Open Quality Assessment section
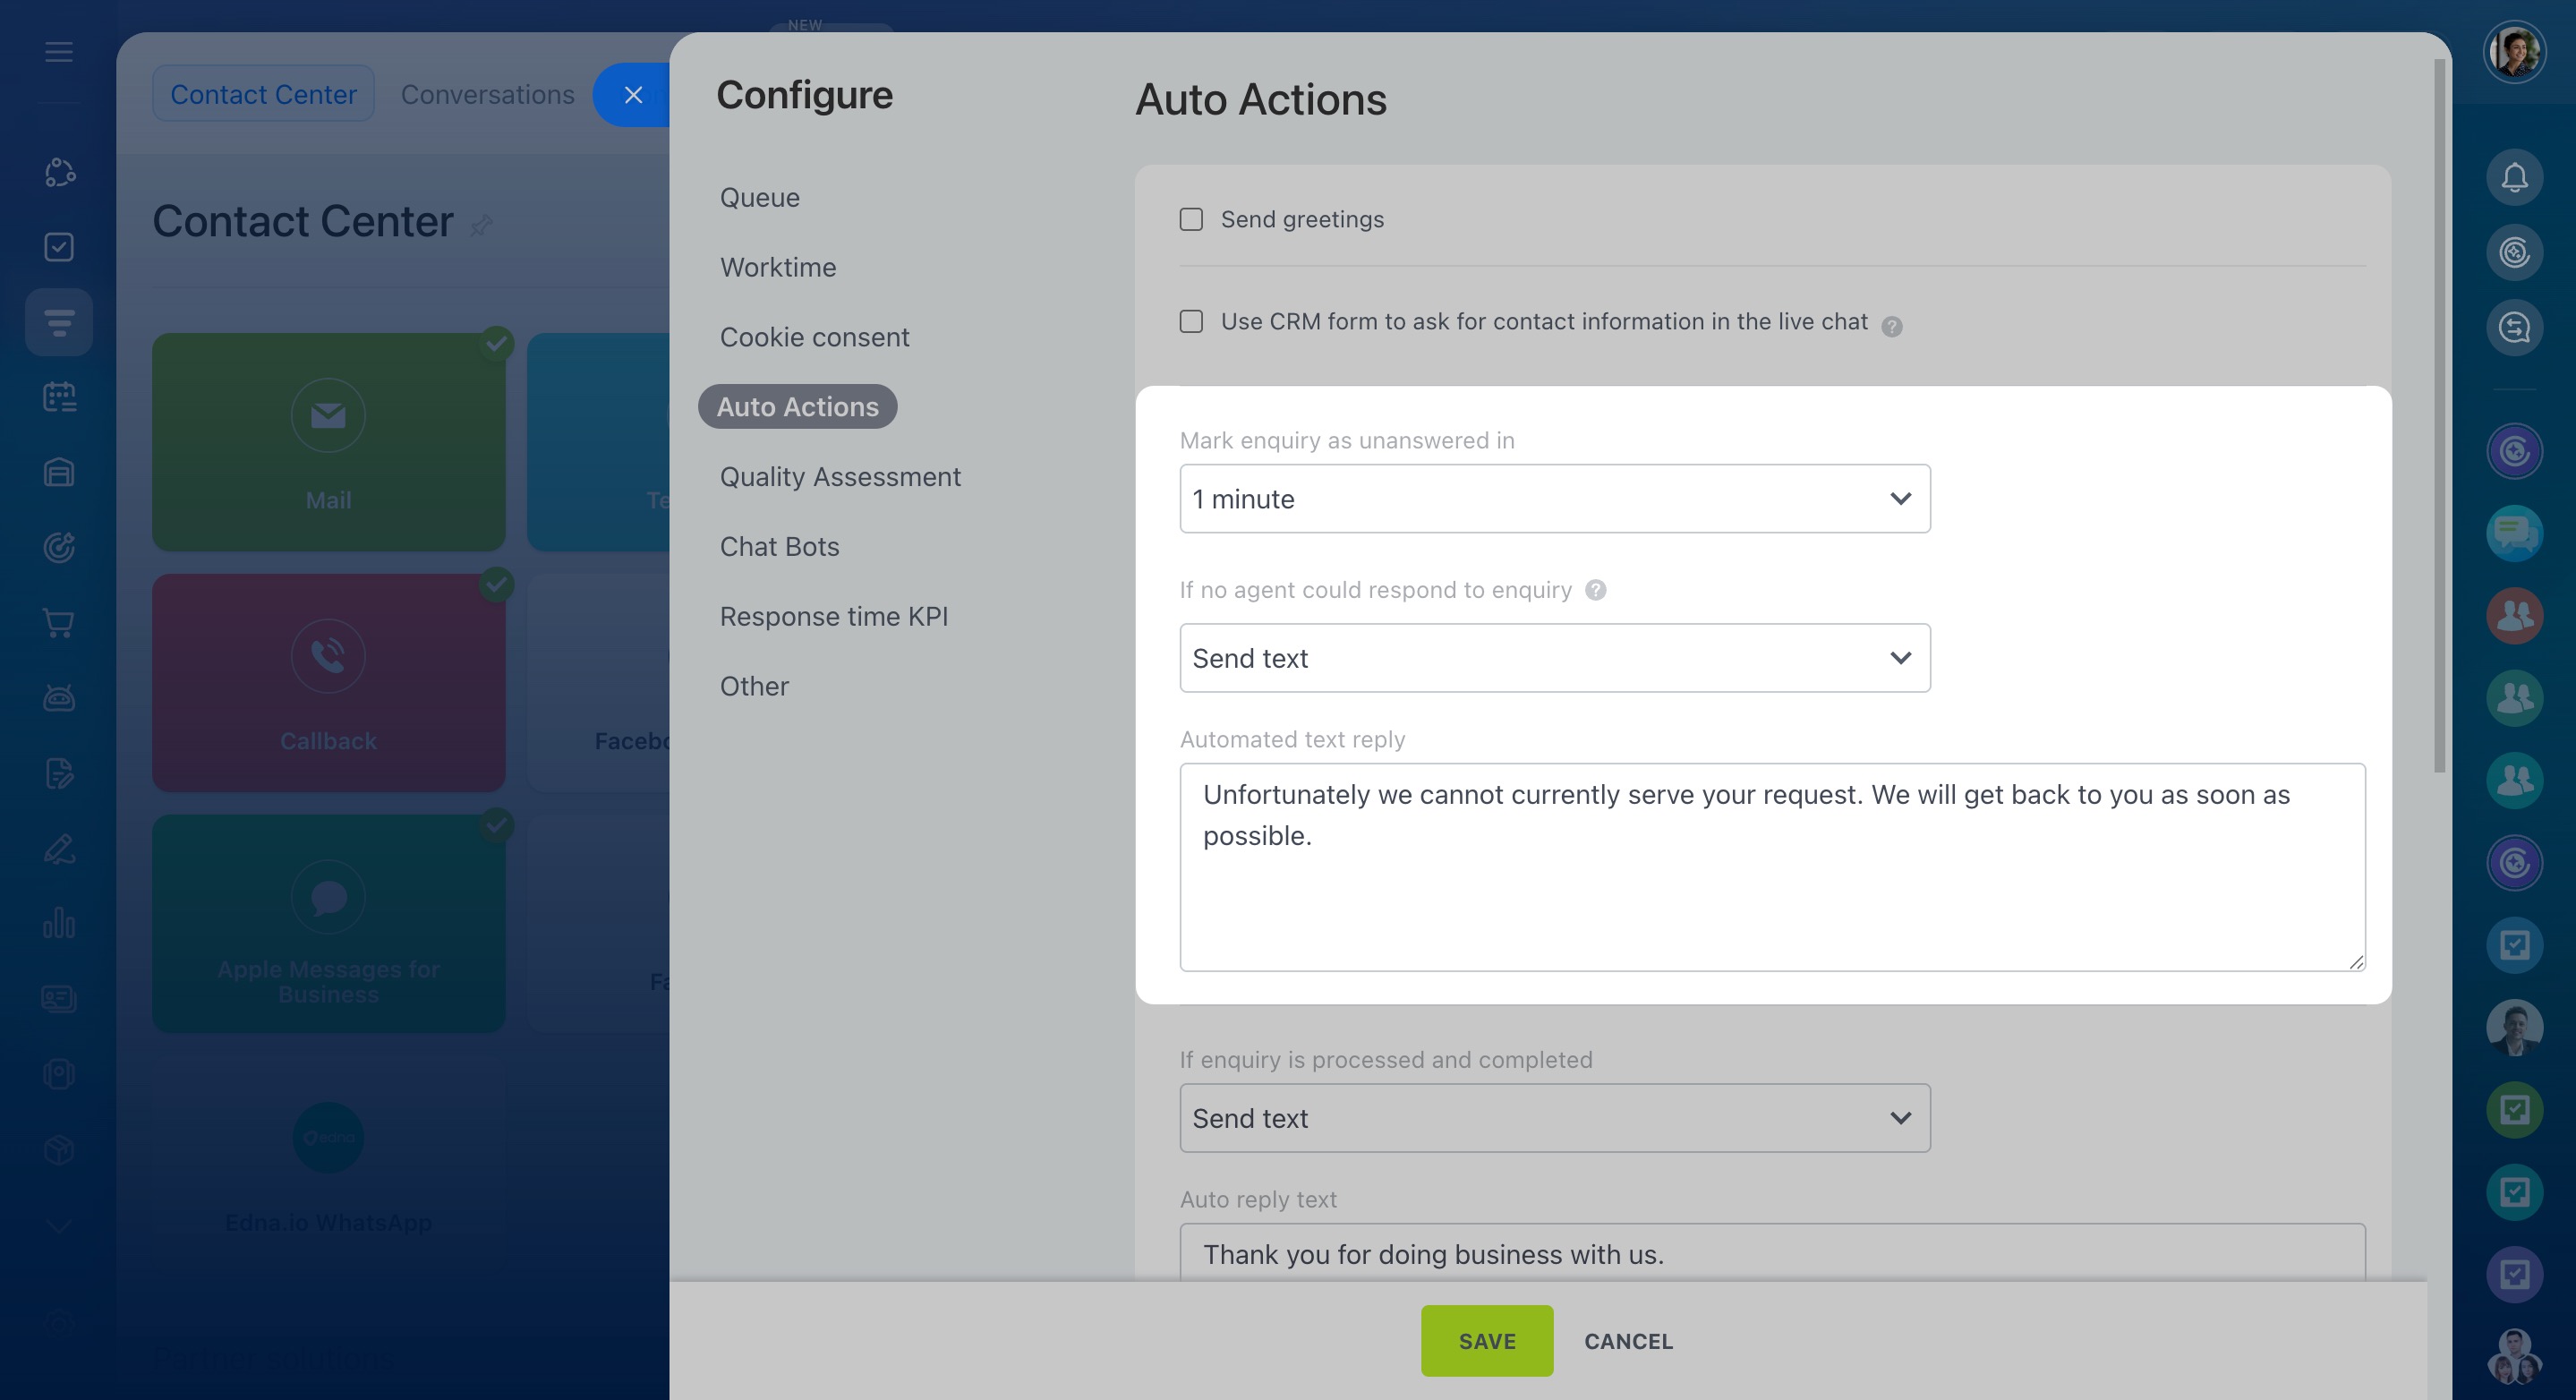The image size is (2576, 1400). (x=840, y=477)
